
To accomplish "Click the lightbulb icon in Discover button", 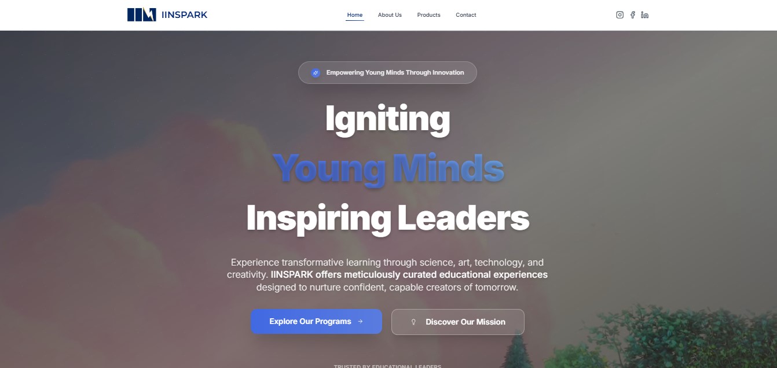I will pos(413,322).
